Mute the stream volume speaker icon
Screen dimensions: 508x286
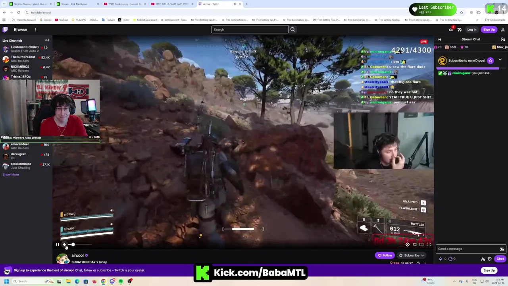[x=65, y=245]
